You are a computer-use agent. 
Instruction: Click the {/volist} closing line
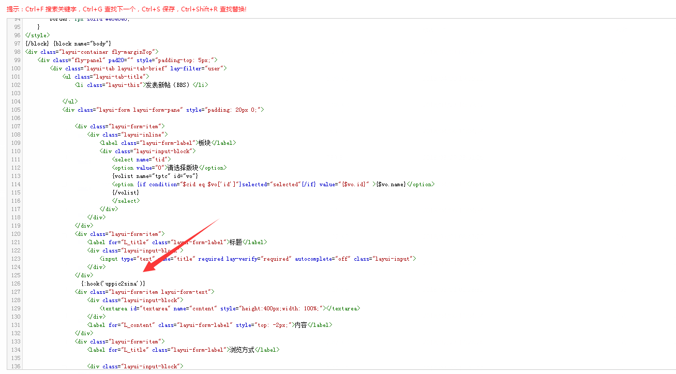pos(126,192)
